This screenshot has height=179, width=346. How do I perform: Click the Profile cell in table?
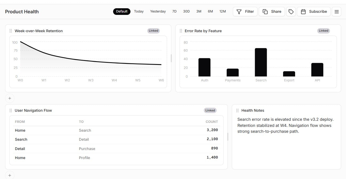tap(84, 158)
